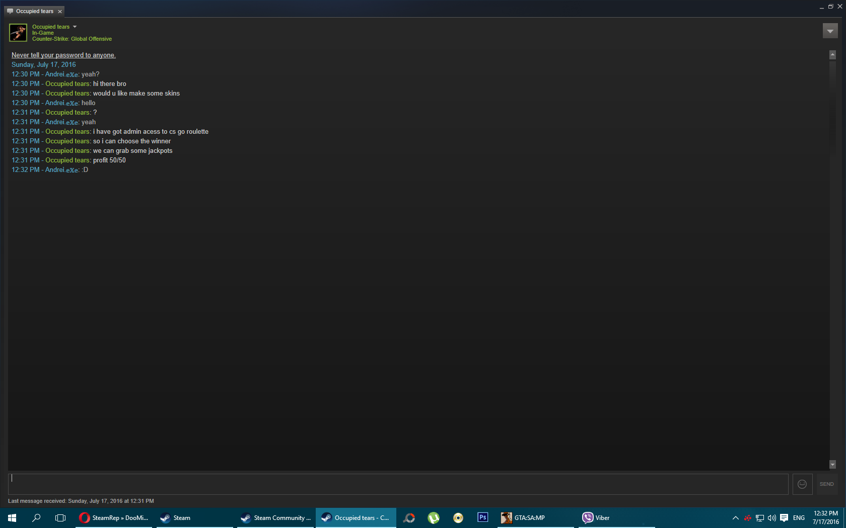Click inside the chat message input field
846x528 pixels.
pos(398,484)
